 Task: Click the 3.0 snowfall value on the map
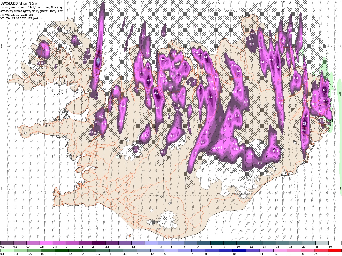click(205, 57)
